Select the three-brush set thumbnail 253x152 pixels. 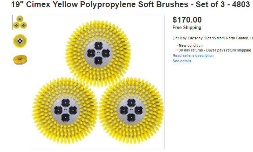(x=20, y=22)
